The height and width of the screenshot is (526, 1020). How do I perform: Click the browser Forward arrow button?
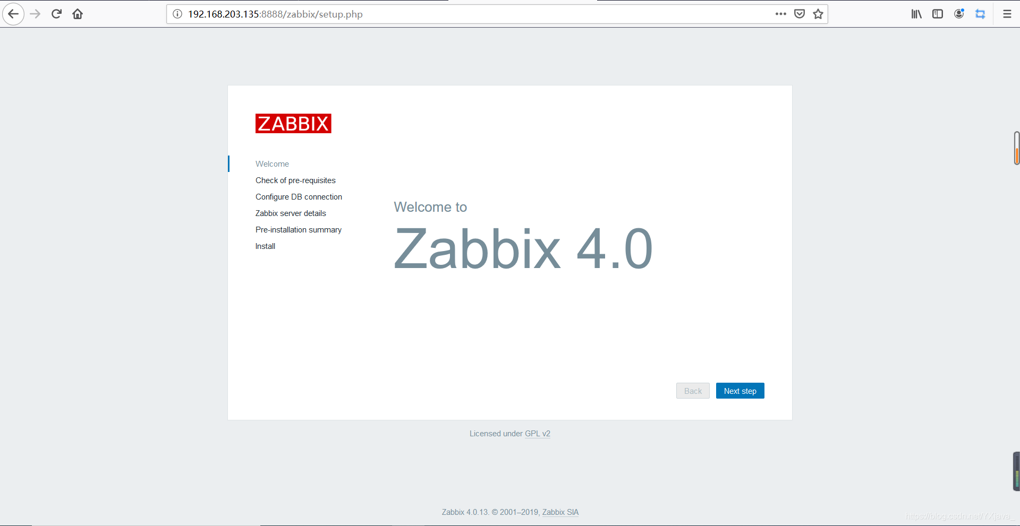click(36, 14)
